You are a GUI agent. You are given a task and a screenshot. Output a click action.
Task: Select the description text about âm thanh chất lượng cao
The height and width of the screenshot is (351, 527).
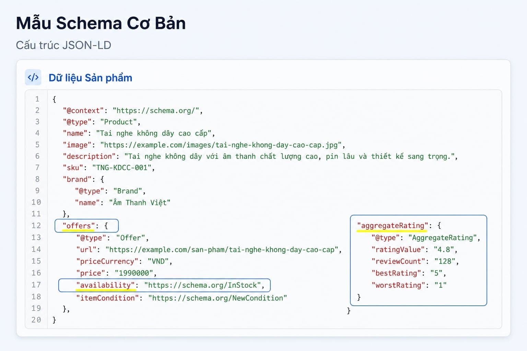click(289, 157)
